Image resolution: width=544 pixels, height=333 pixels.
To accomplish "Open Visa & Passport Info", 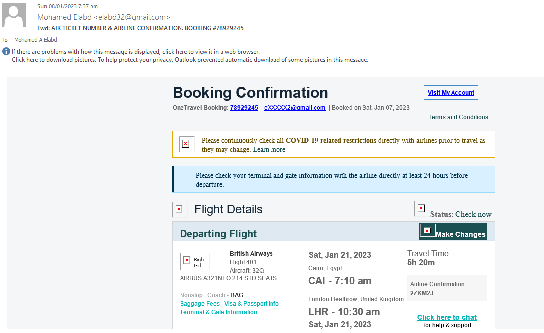I will pyautogui.click(x=251, y=303).
